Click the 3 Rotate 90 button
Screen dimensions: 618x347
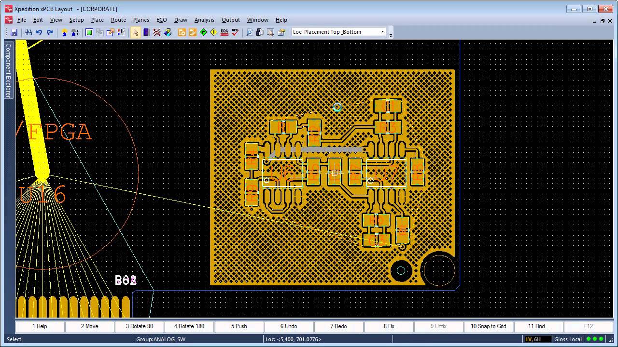(x=140, y=326)
